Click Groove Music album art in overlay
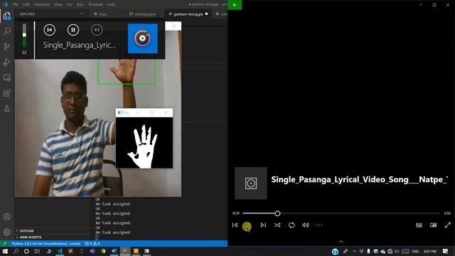 click(143, 38)
